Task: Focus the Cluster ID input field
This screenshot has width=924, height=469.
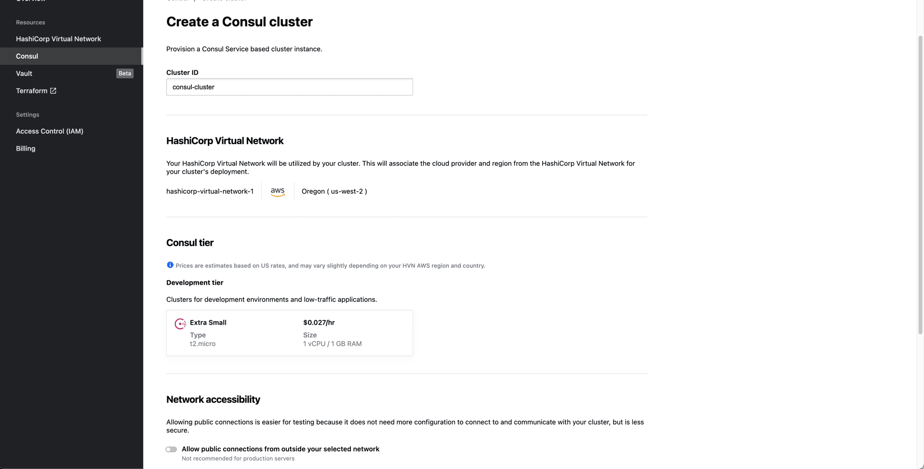Action: pyautogui.click(x=289, y=87)
